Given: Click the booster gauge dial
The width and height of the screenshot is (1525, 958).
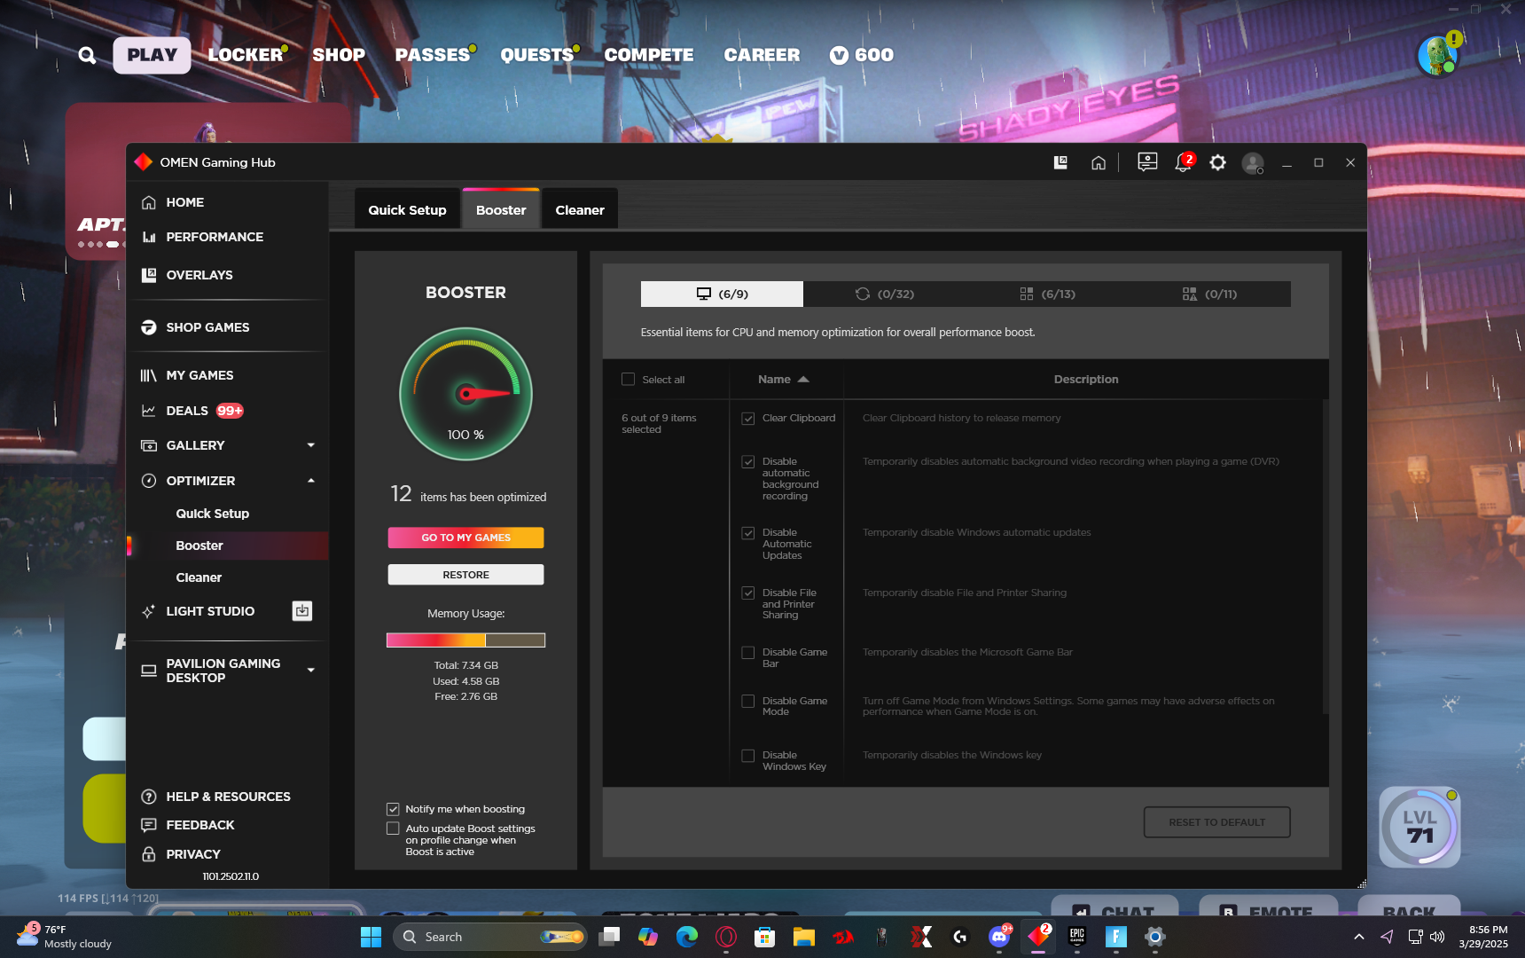Looking at the screenshot, I should pos(465,394).
